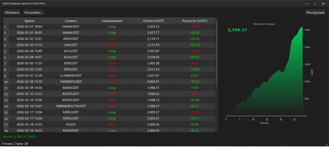Click the Обновить refresh button
Viewport: 329px width, 149px height.
[12, 12]
